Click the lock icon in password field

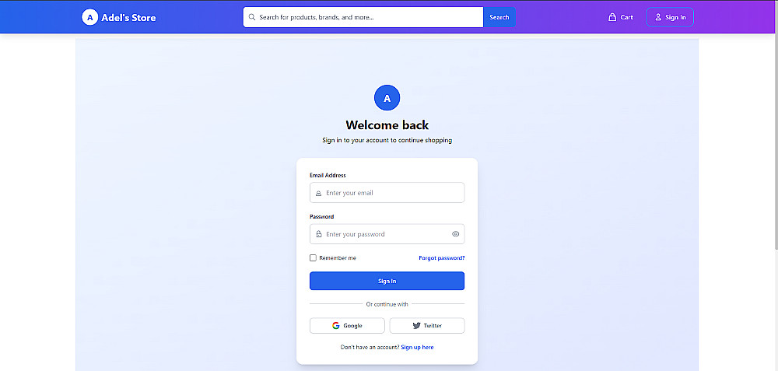point(318,234)
